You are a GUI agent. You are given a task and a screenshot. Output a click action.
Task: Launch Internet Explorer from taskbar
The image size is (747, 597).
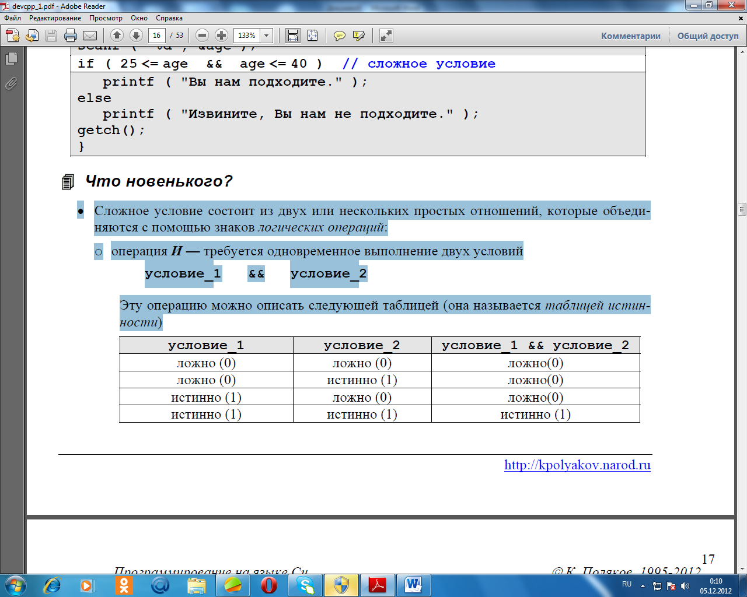[52, 585]
